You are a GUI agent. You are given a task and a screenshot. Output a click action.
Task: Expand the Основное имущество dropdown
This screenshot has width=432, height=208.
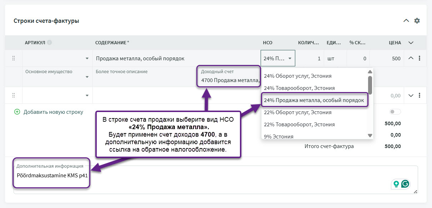pos(87,77)
